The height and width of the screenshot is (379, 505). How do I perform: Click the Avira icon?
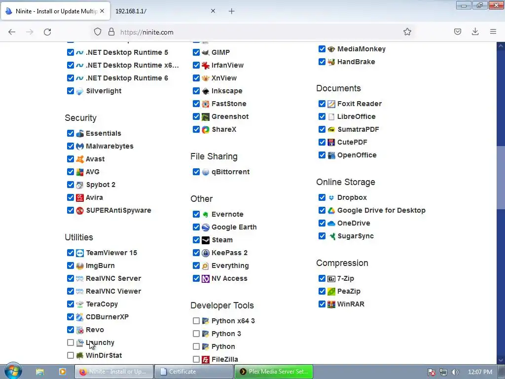80,197
